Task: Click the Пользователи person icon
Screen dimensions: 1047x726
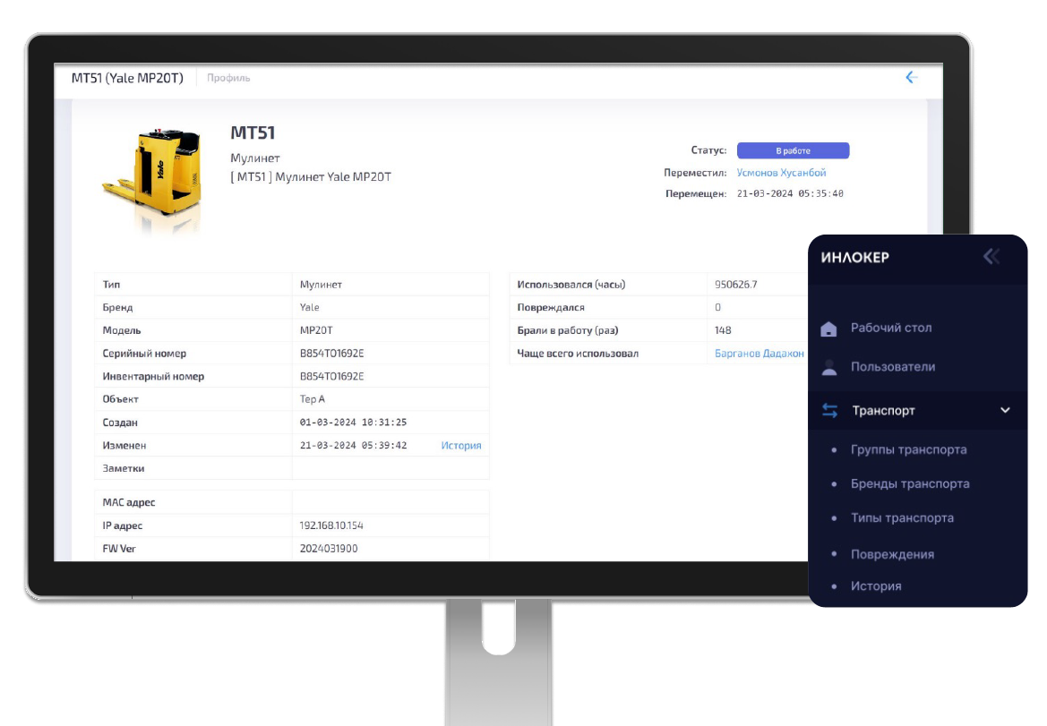Action: tap(829, 367)
